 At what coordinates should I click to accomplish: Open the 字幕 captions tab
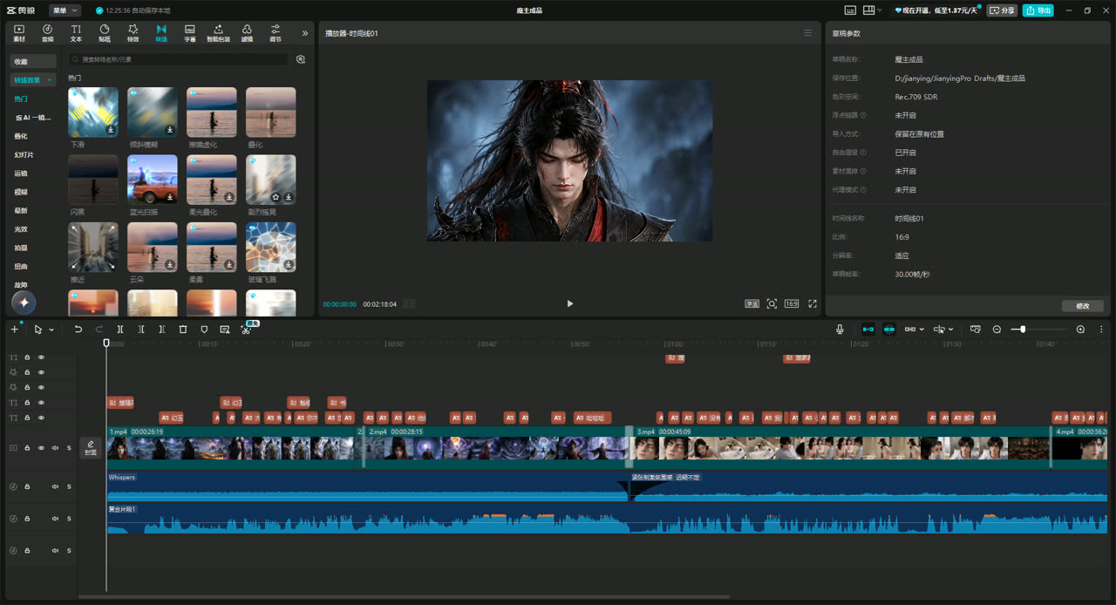[x=190, y=33]
